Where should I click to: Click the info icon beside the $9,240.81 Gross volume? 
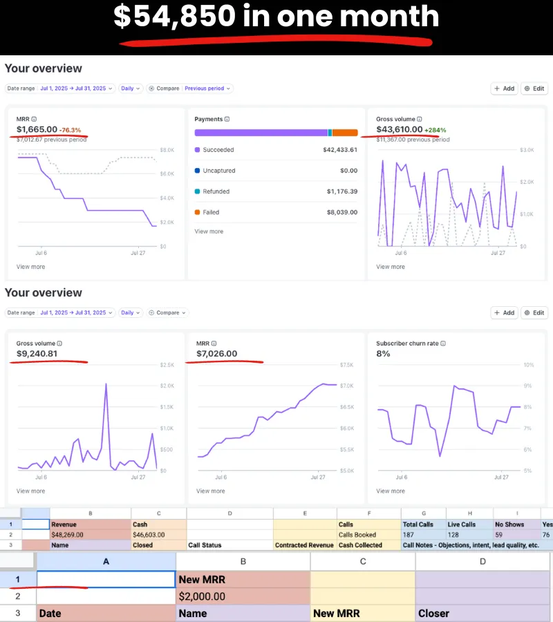point(59,343)
